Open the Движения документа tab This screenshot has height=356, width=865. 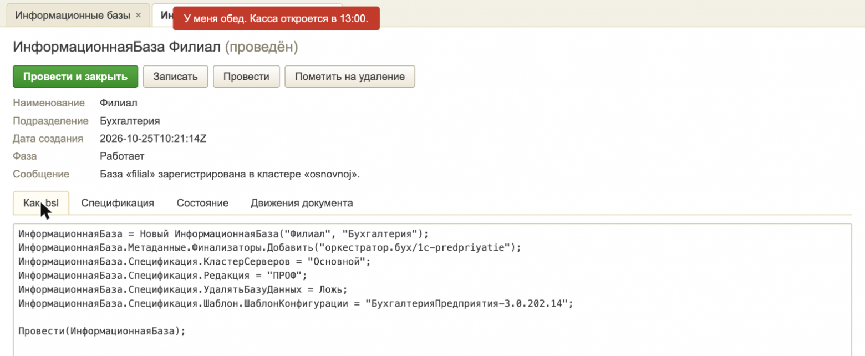[302, 203]
